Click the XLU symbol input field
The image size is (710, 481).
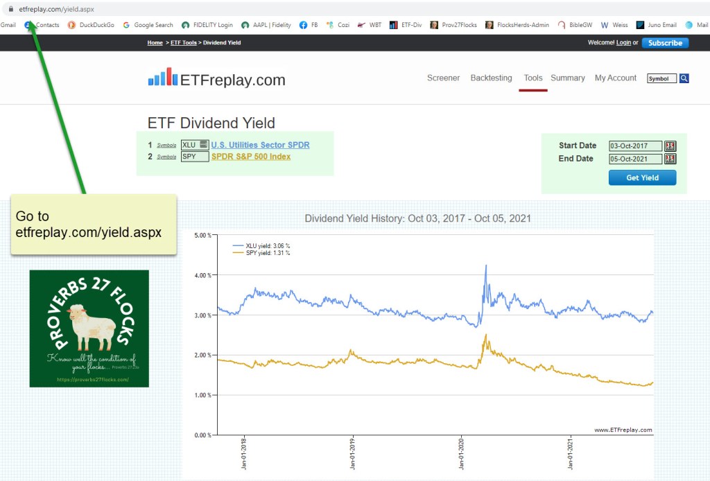point(189,145)
